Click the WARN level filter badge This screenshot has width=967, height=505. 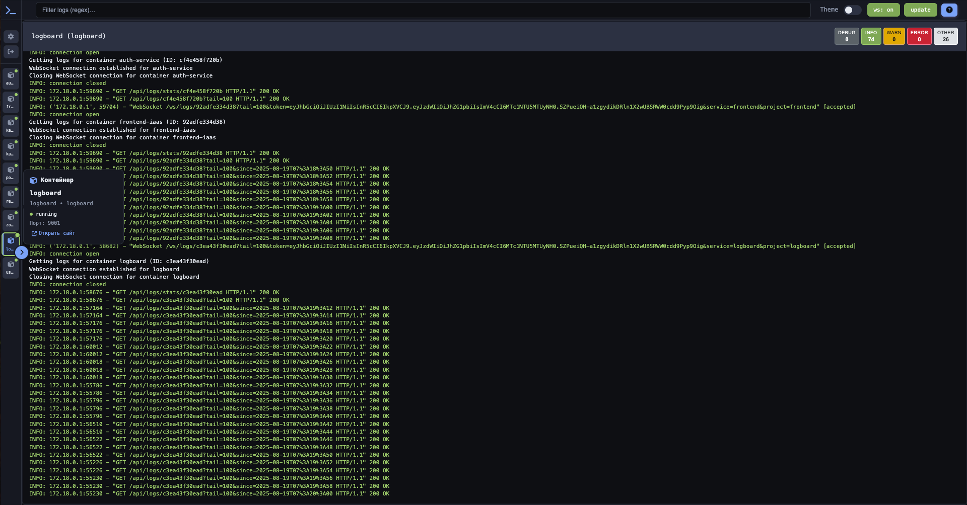point(894,36)
